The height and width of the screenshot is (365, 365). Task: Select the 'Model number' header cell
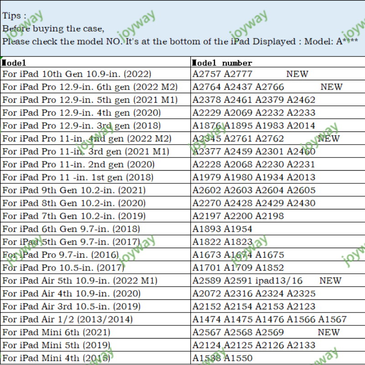tap(278, 62)
